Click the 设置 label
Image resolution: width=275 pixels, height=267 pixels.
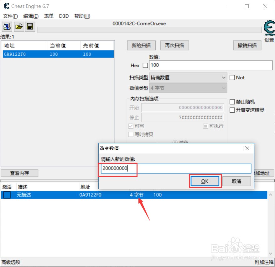coord(269,40)
